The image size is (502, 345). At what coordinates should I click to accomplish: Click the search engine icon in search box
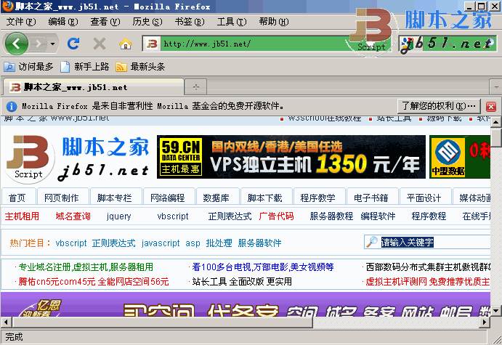tap(408, 44)
